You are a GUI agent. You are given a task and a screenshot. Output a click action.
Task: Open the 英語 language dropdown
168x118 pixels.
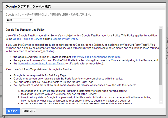(19, 20)
